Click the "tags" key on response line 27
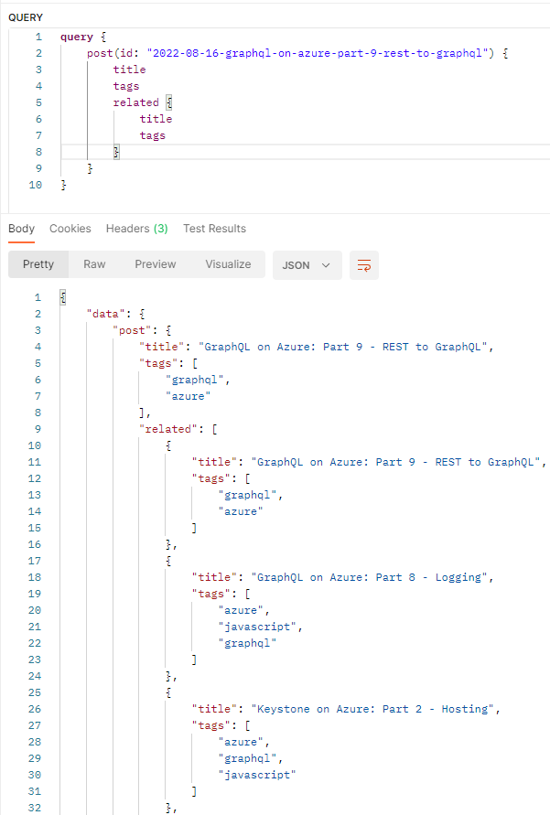Screen dimensions: 550x815 pyautogui.click(x=211, y=725)
